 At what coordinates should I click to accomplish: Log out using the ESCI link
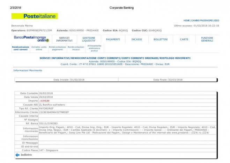216,21
